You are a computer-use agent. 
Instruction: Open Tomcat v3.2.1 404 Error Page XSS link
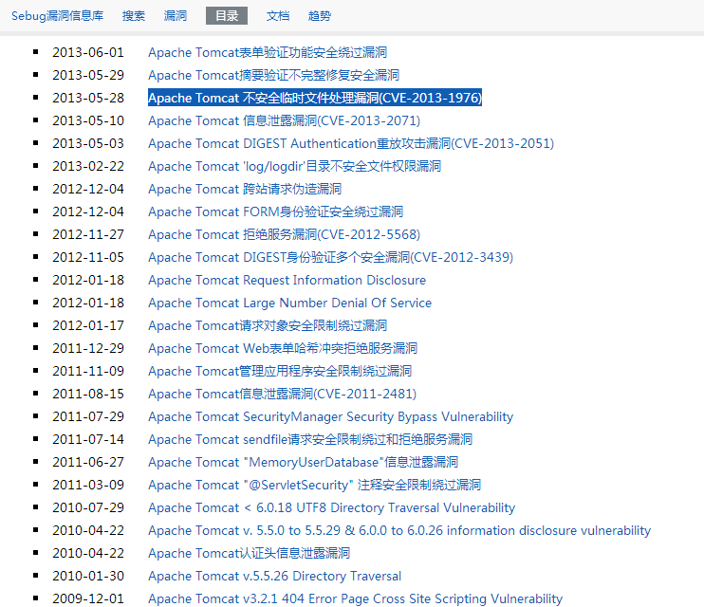coord(355,598)
